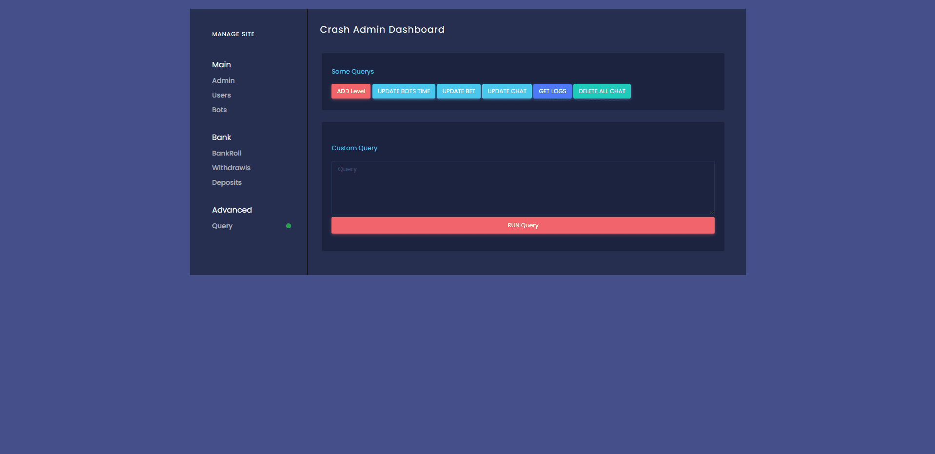Click the UPDATE BET button

click(458, 91)
